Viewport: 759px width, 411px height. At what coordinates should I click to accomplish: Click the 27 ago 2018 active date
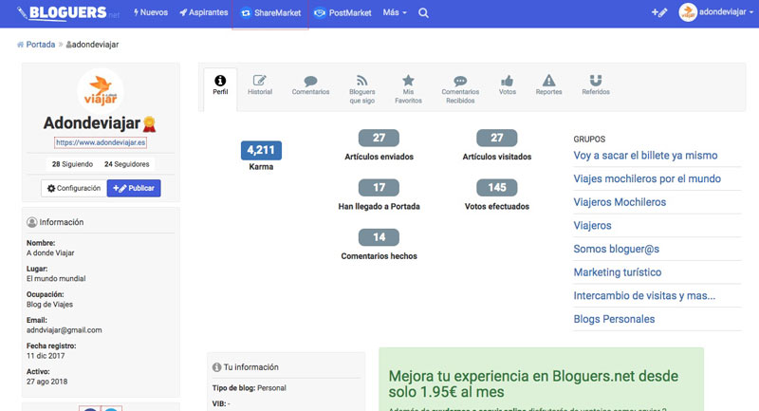(46, 382)
